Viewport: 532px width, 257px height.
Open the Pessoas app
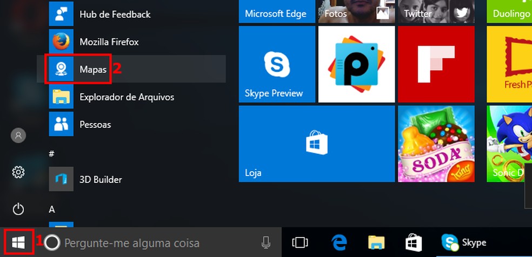coord(131,124)
